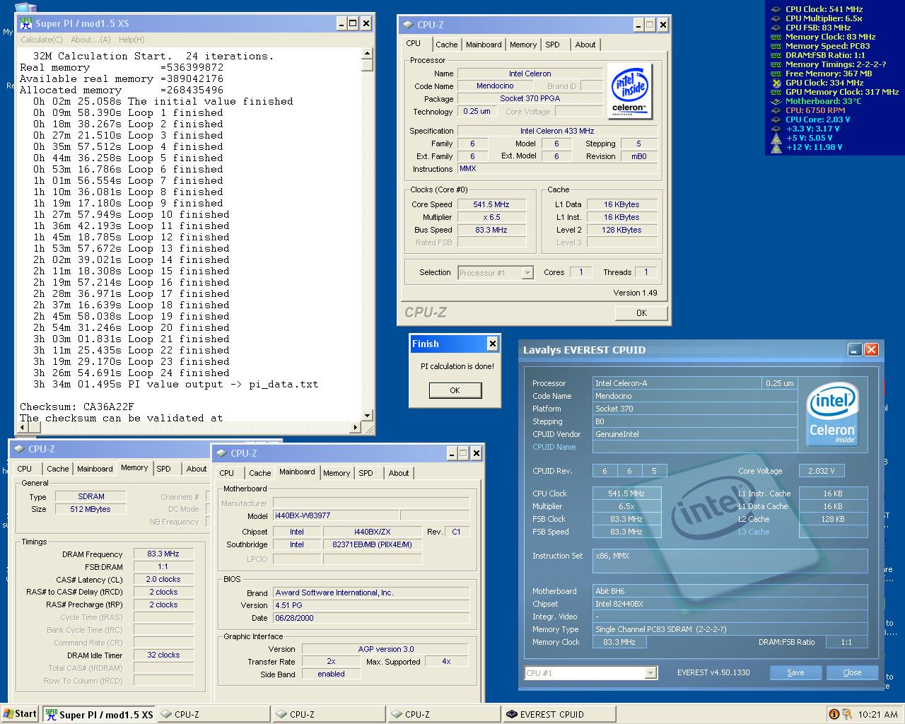Click the Memory Speed PC83 OSD icon
Image resolution: width=905 pixels, height=724 pixels.
pyautogui.click(x=776, y=46)
